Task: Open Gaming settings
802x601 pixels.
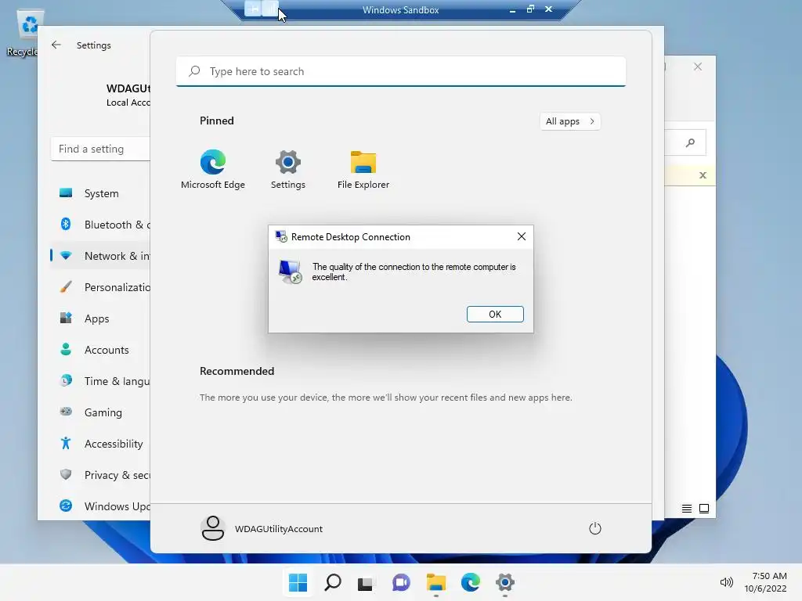Action: [x=101, y=412]
